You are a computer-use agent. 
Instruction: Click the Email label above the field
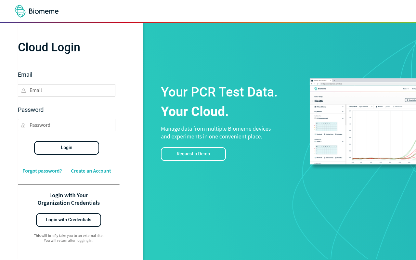pyautogui.click(x=25, y=75)
